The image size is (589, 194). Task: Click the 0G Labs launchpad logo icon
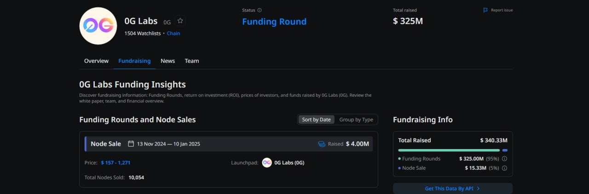267,162
